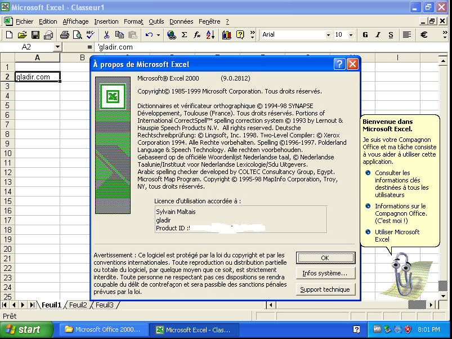Switch to the Feuil2 sheet tab
The image size is (452, 339).
point(78,305)
